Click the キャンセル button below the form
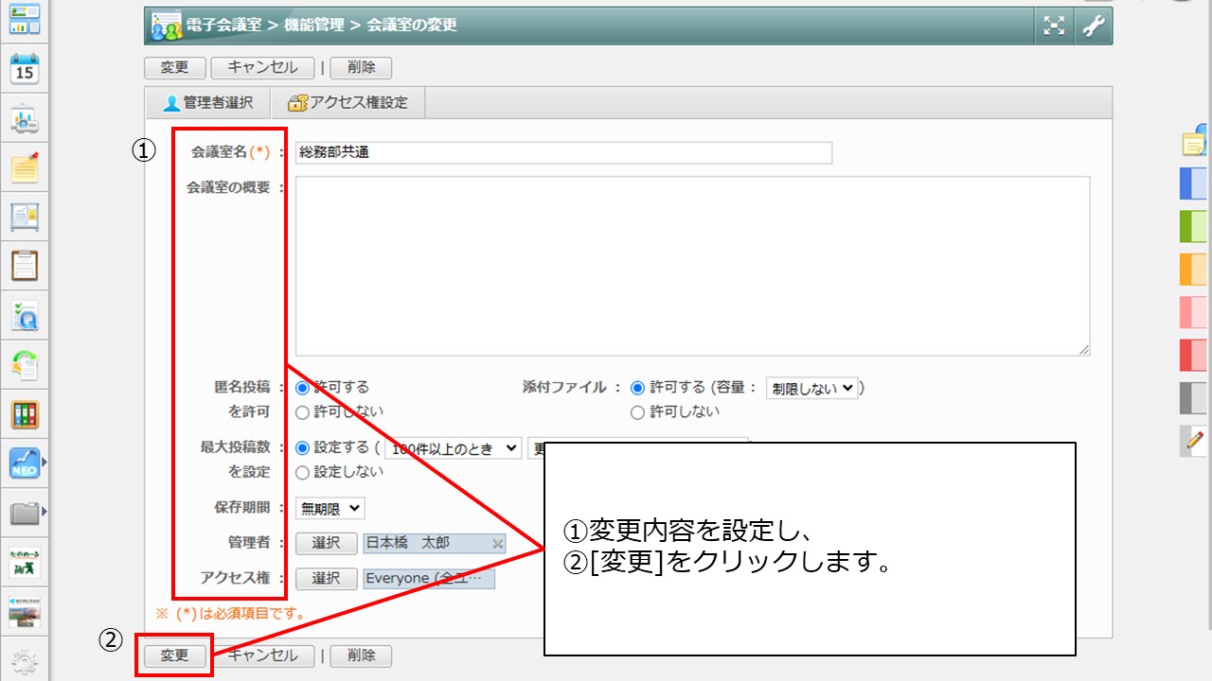Screen dimensions: 1212x681 pos(262,655)
